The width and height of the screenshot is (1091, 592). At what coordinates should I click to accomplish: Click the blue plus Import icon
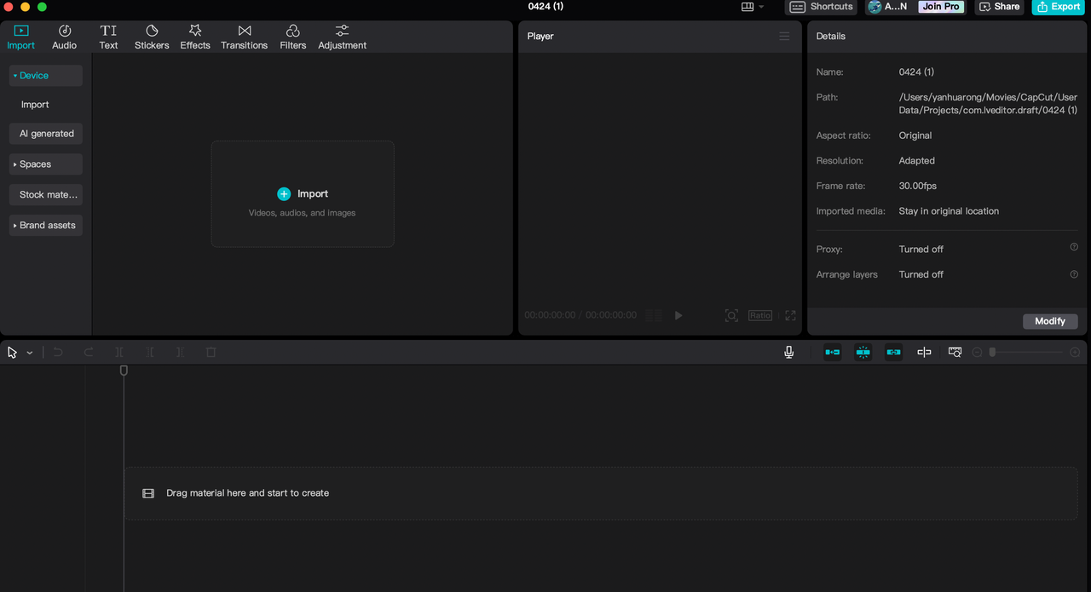[284, 194]
